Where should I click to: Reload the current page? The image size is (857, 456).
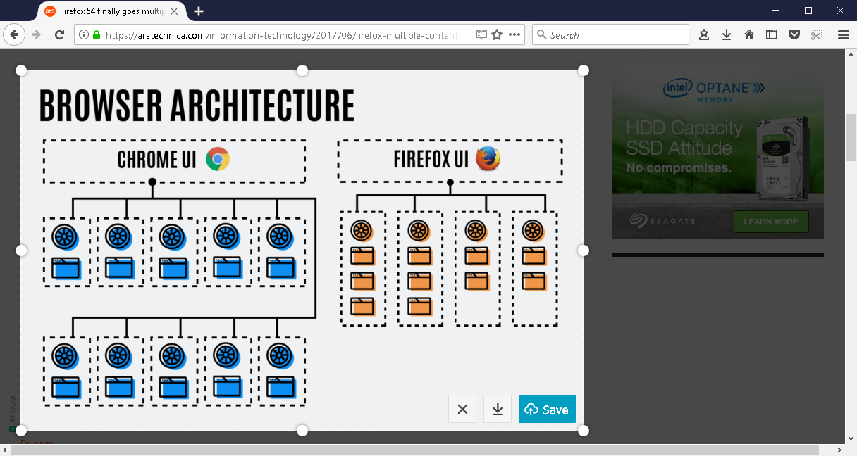tap(60, 34)
